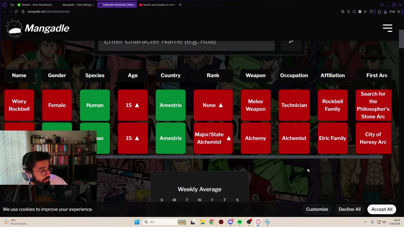Click the guess table horizontal scrollbar
The height and width of the screenshot is (227, 404).
(x=240, y=157)
